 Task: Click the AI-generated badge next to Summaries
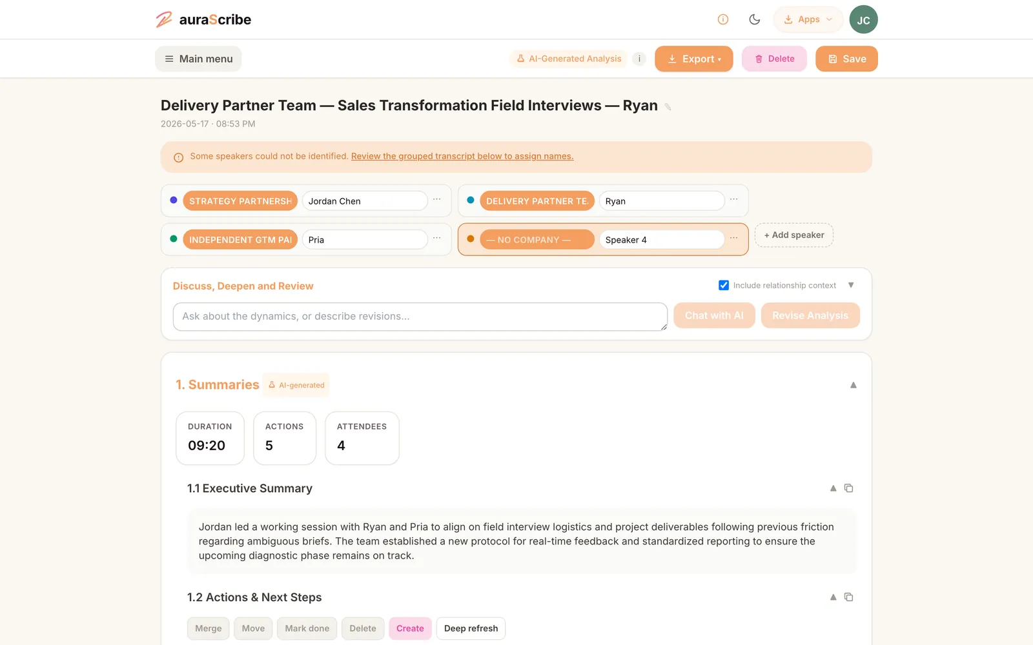tap(296, 385)
